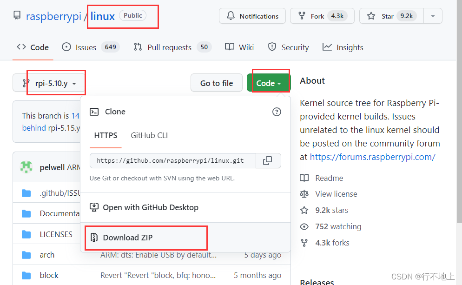462x285 pixels.
Task: Click the ZIP file icon beside Download ZIP
Action: (94, 238)
